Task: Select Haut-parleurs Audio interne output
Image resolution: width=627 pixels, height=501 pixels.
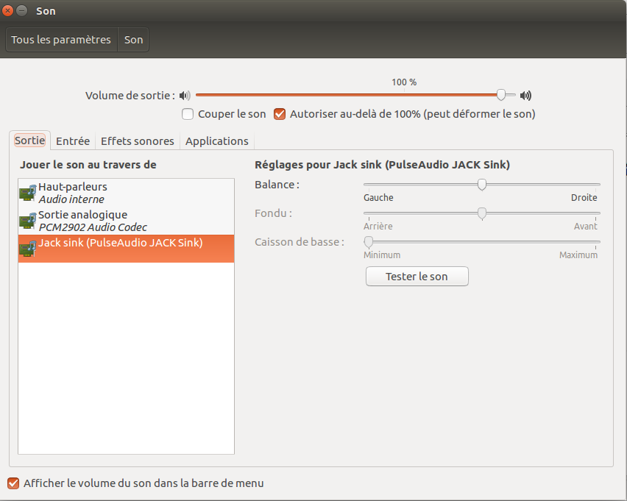Action: click(126, 193)
